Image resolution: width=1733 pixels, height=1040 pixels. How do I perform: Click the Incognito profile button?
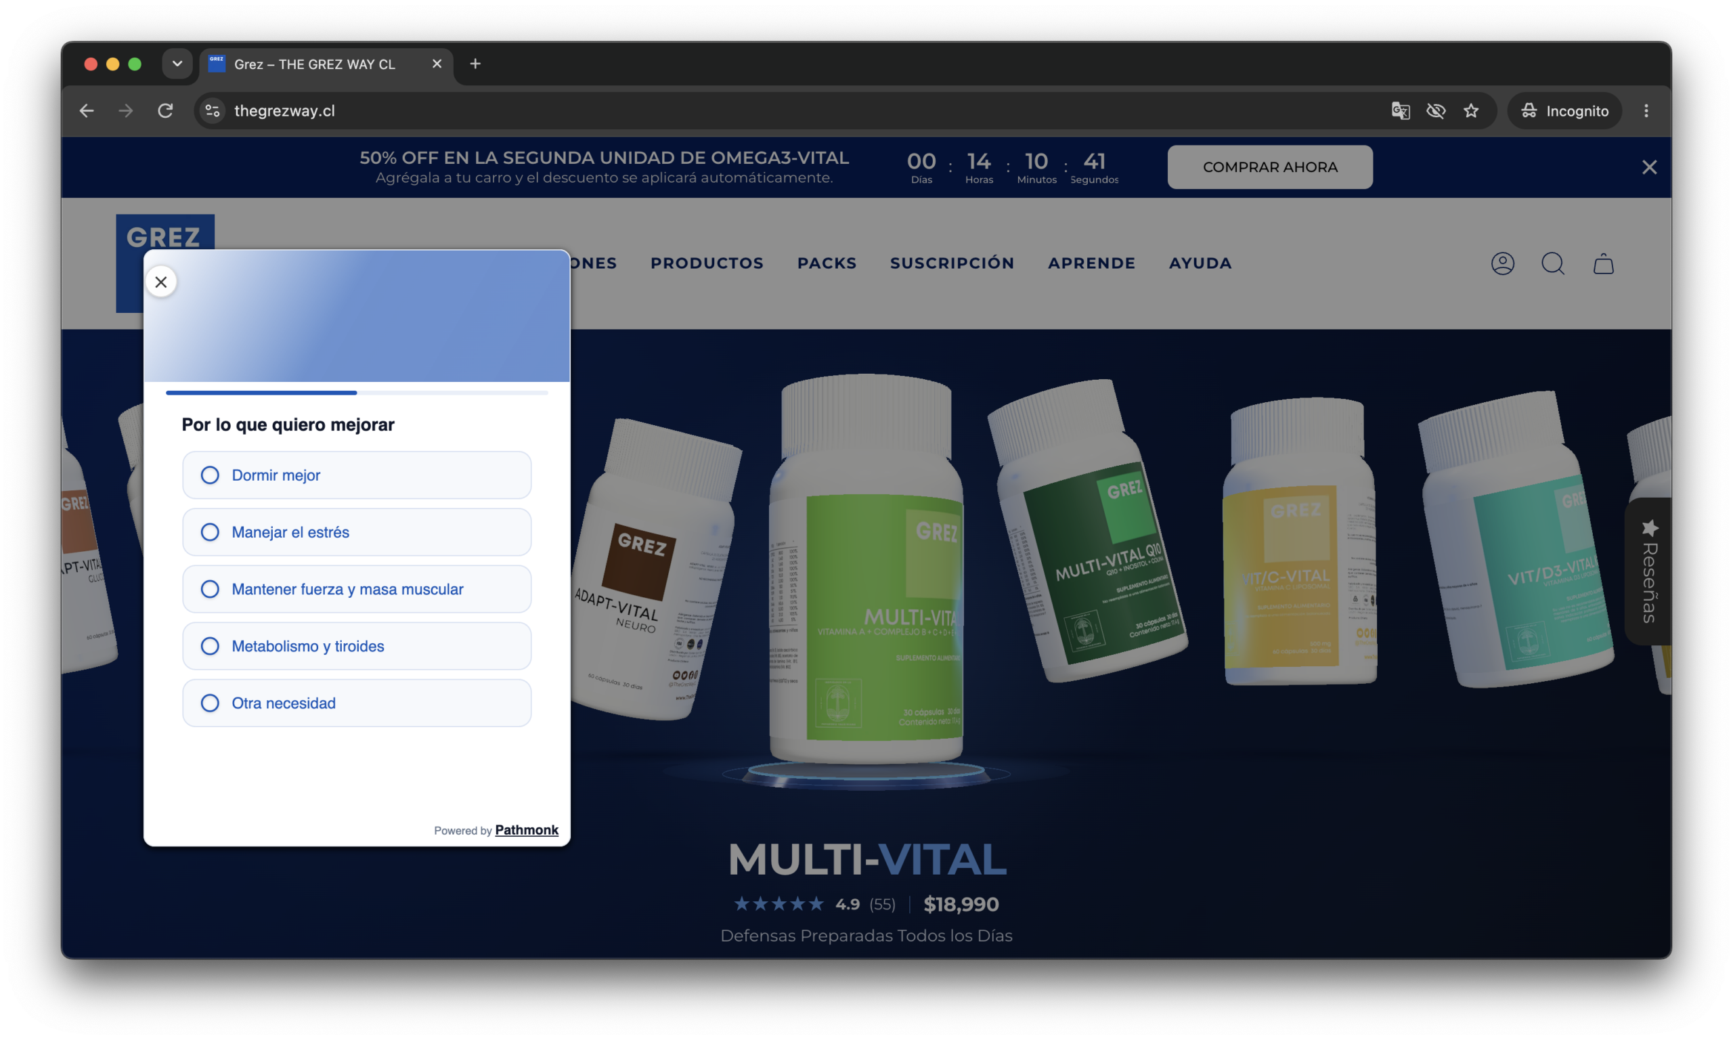coord(1564,111)
